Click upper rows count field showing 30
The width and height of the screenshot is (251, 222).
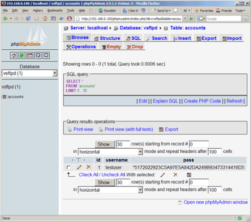(x=123, y=144)
